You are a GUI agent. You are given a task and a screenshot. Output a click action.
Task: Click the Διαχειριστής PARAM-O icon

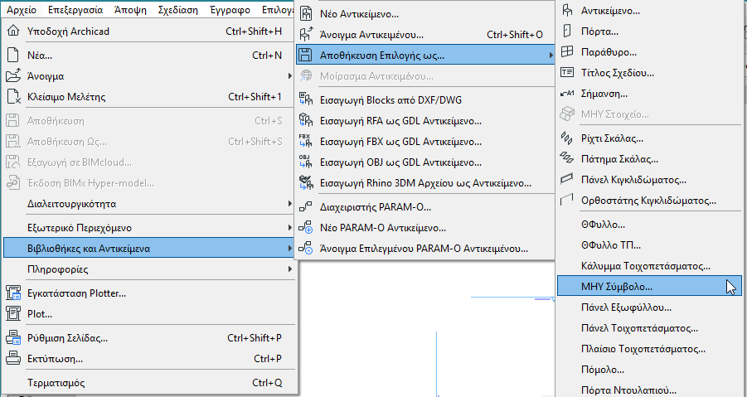(306, 207)
